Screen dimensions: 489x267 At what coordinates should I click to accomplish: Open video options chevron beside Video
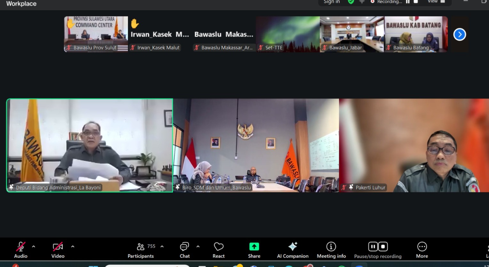coord(73,247)
